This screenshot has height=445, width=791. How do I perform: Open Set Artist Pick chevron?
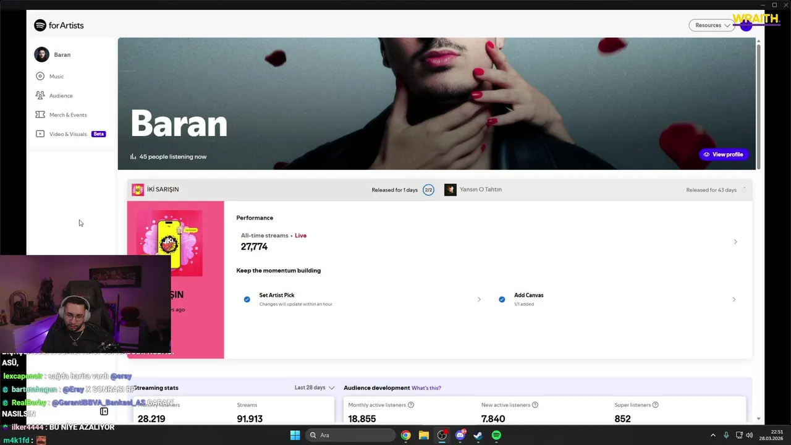coord(479,299)
